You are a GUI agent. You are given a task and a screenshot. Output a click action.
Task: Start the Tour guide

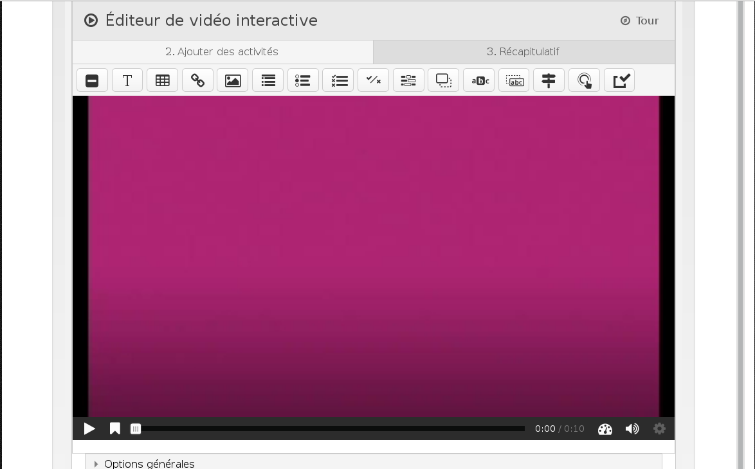click(x=640, y=21)
